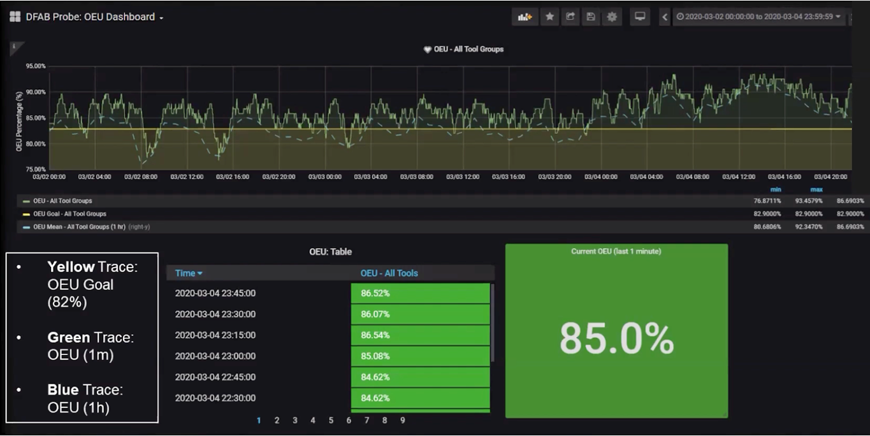Image resolution: width=870 pixels, height=436 pixels.
Task: Select the '2020-03-04 22:45:00' time cell
Action: pyautogui.click(x=215, y=377)
